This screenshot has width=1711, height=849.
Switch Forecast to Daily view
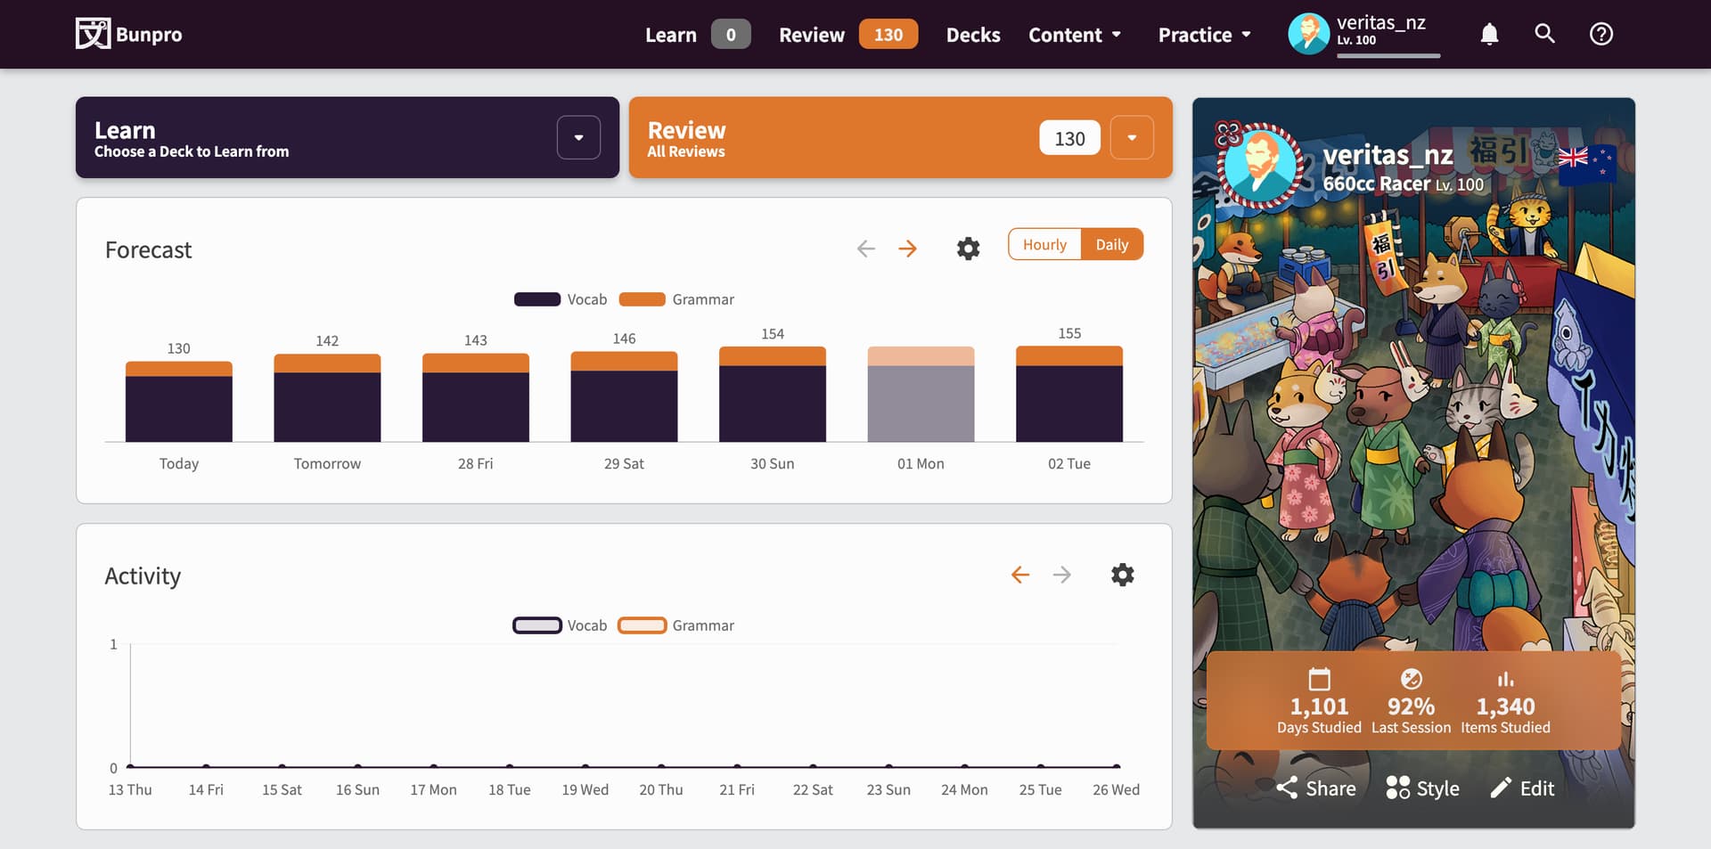click(x=1111, y=244)
